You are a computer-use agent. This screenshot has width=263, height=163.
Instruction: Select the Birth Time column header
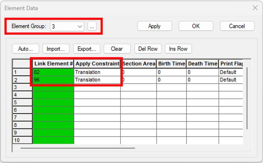(x=172, y=64)
